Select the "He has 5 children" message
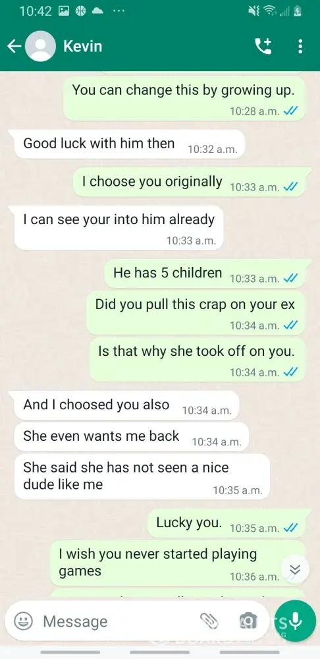This screenshot has height=659, width=320. click(205, 273)
